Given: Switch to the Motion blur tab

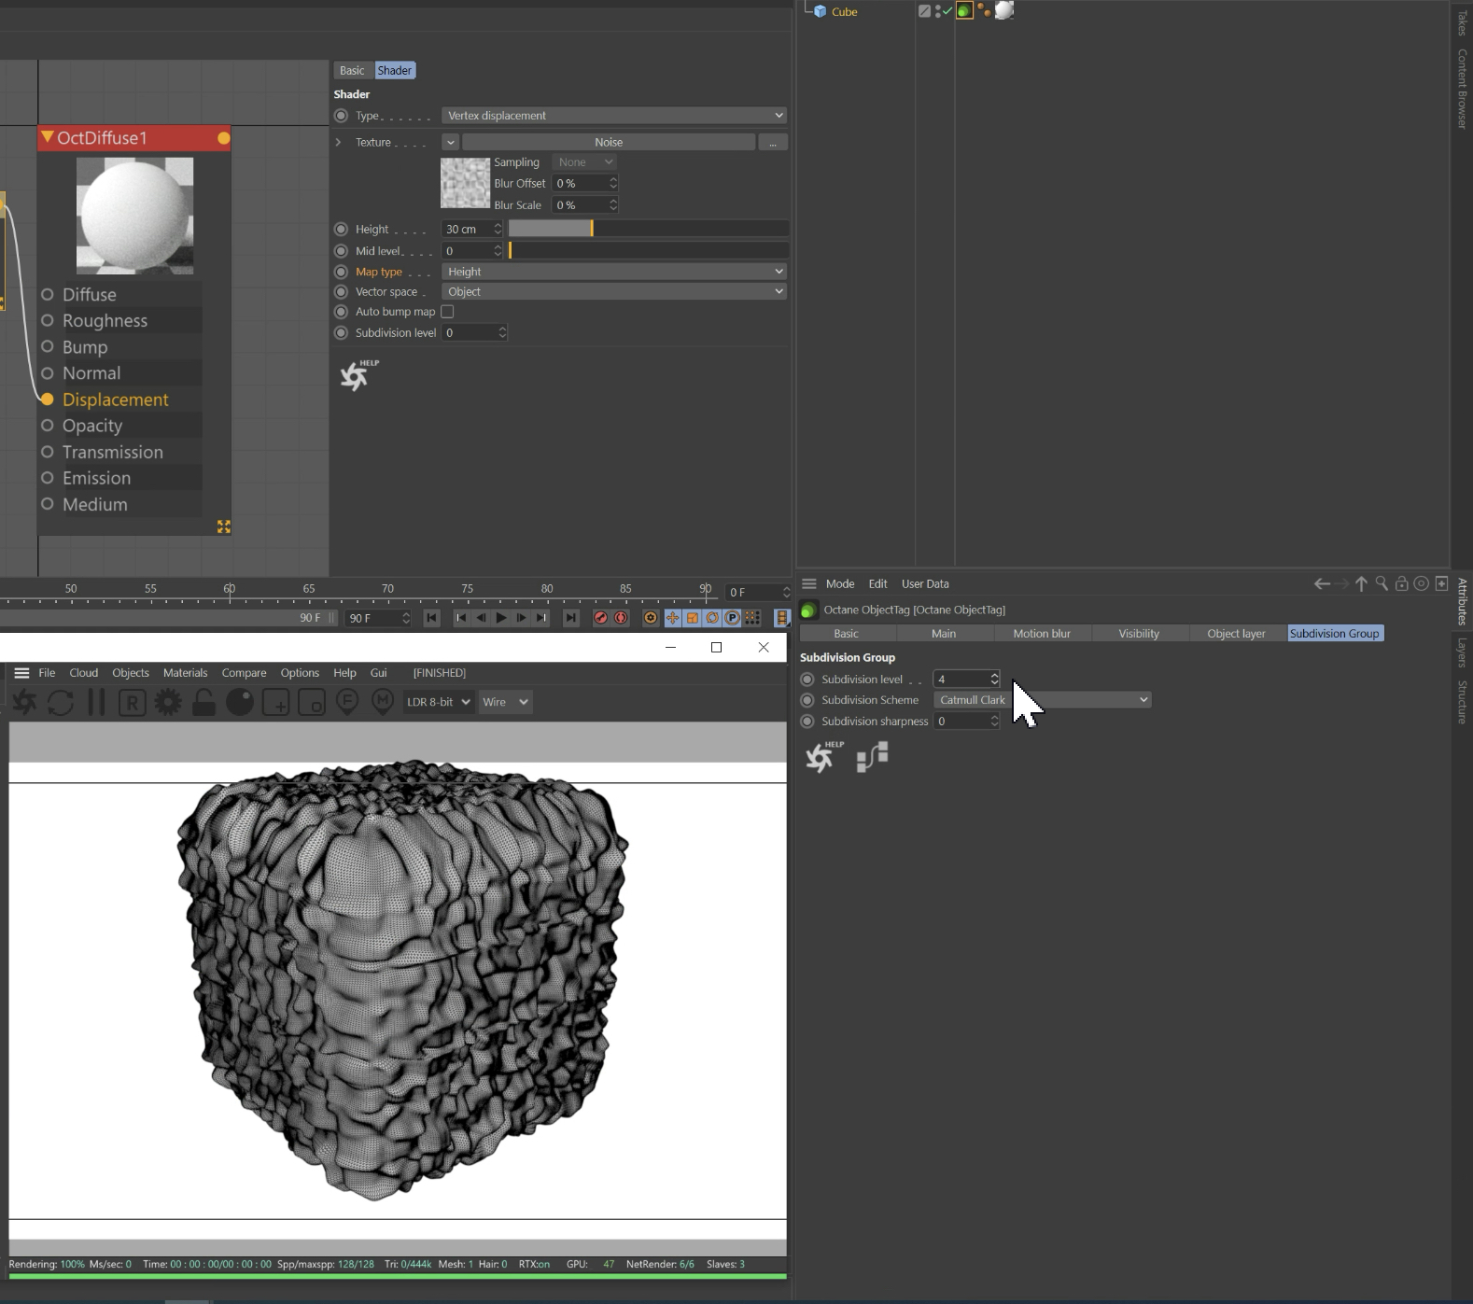Looking at the screenshot, I should [1041, 634].
